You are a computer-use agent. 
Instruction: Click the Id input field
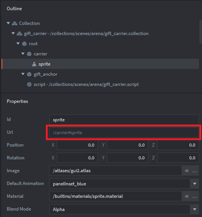(124, 120)
